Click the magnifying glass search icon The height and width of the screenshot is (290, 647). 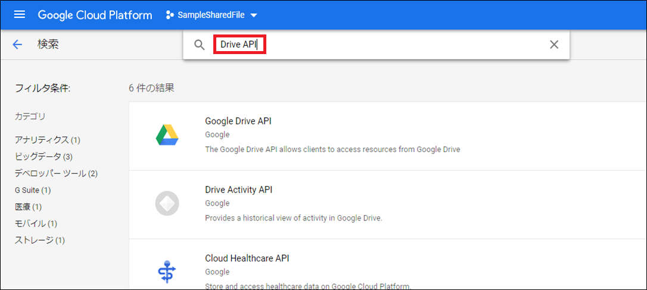click(200, 45)
